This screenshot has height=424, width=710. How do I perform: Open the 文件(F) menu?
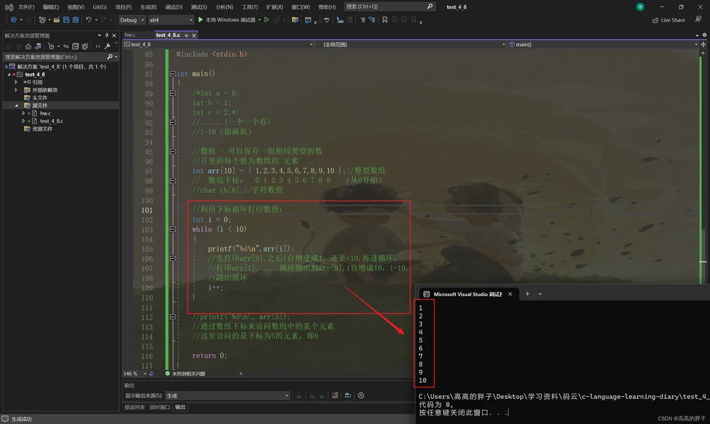click(26, 7)
